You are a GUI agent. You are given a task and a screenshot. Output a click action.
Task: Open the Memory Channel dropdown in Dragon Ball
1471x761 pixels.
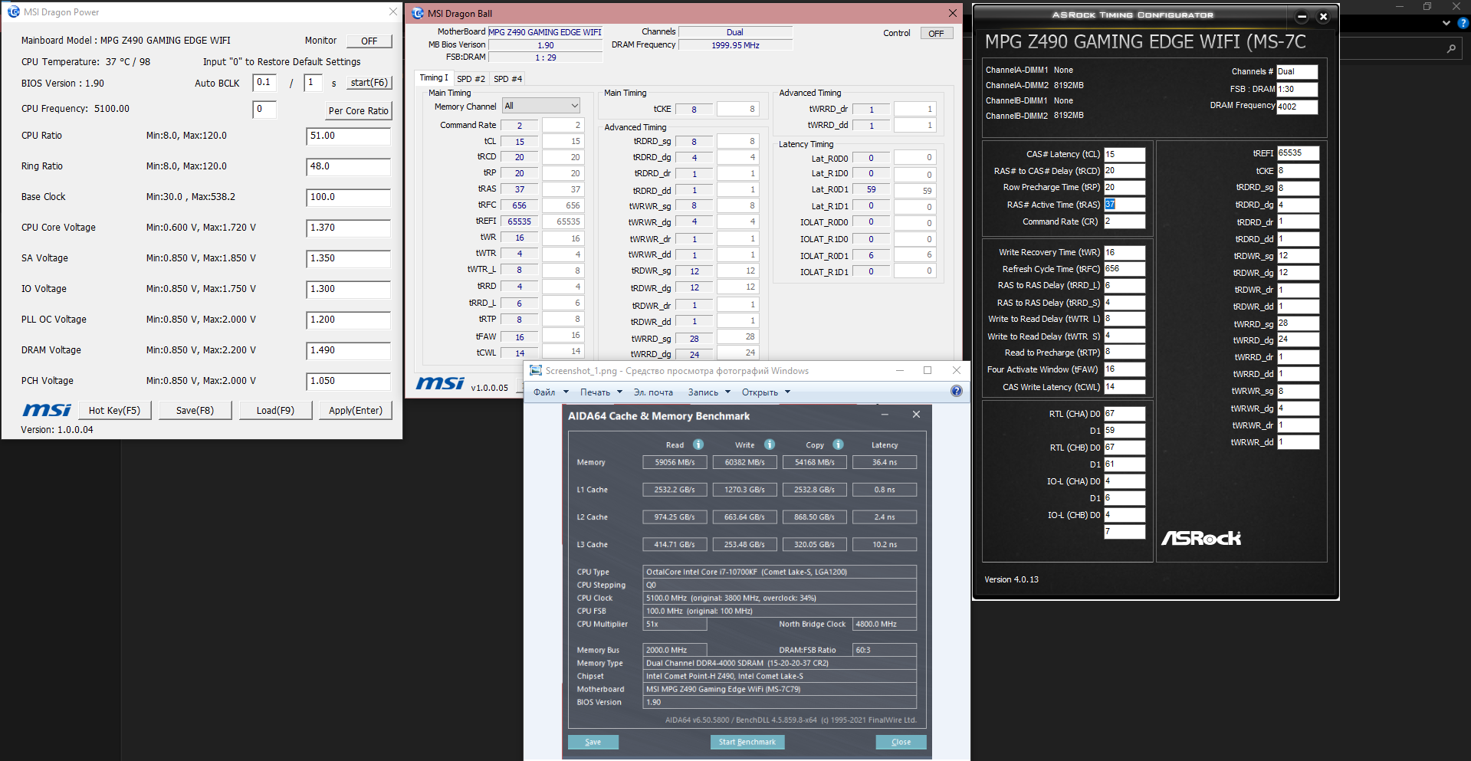[541, 106]
